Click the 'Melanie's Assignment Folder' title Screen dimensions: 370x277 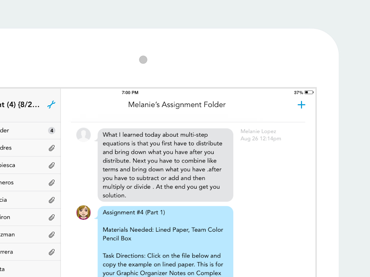[x=177, y=105]
